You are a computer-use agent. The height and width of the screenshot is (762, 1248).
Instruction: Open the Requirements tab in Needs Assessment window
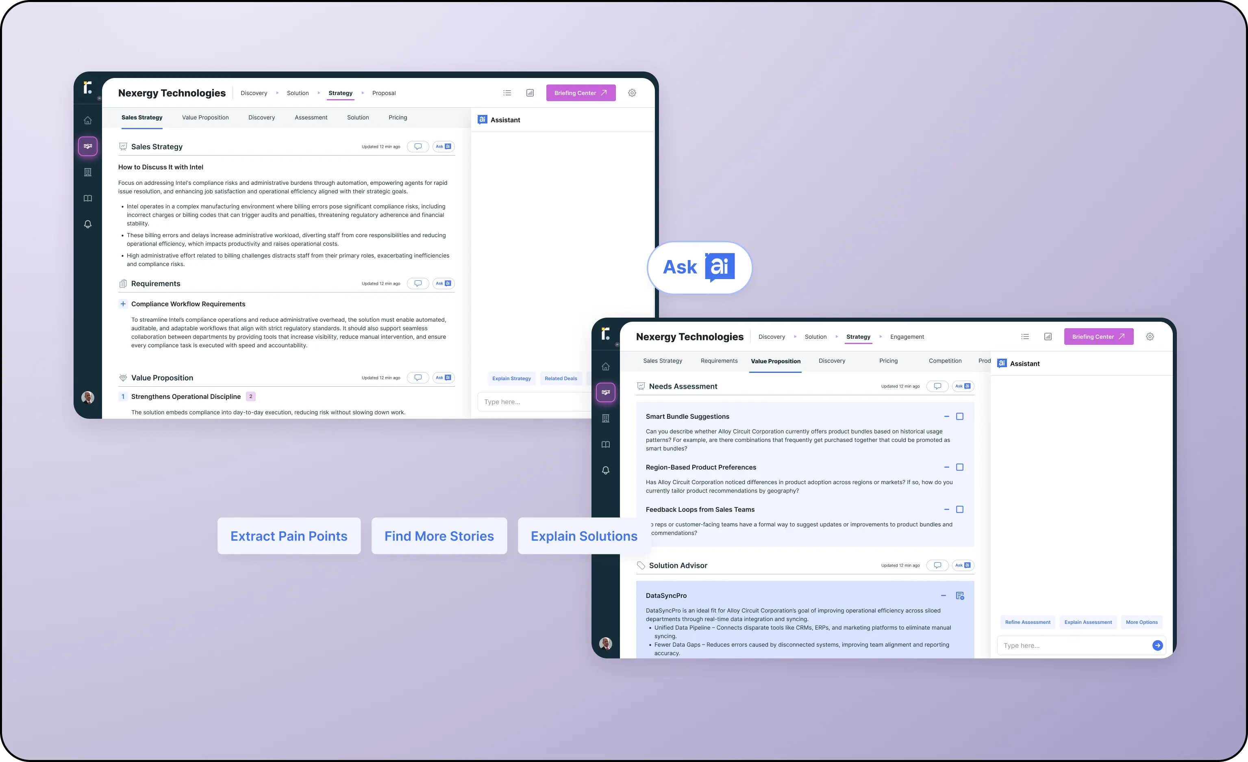(x=719, y=361)
